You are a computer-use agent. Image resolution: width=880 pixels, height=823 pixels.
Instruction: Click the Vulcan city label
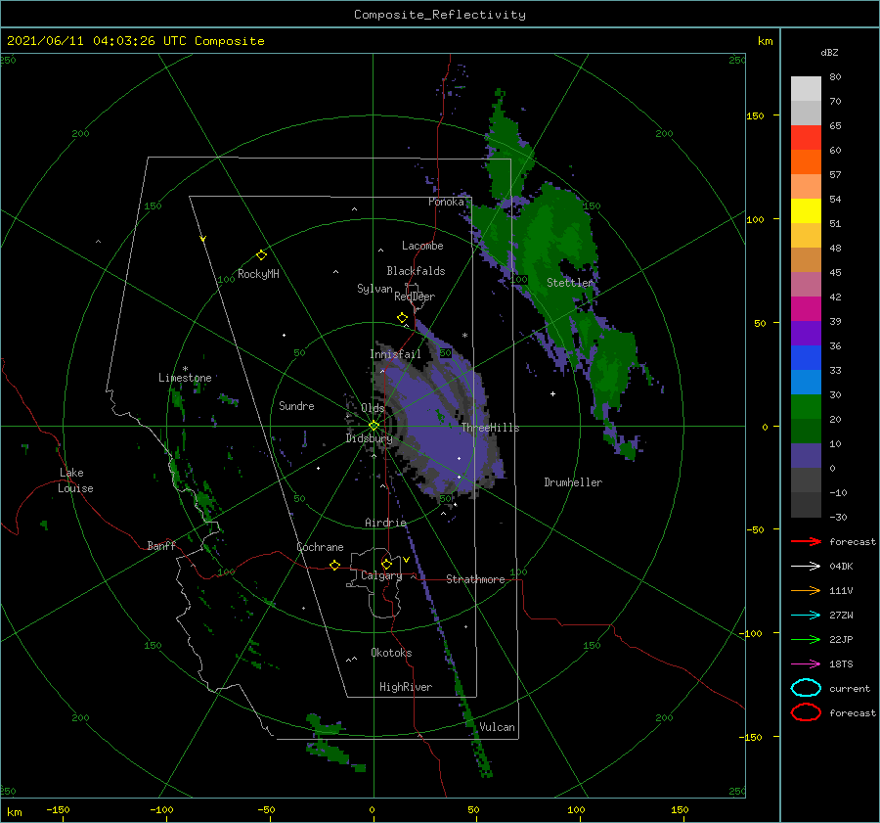pos(498,727)
